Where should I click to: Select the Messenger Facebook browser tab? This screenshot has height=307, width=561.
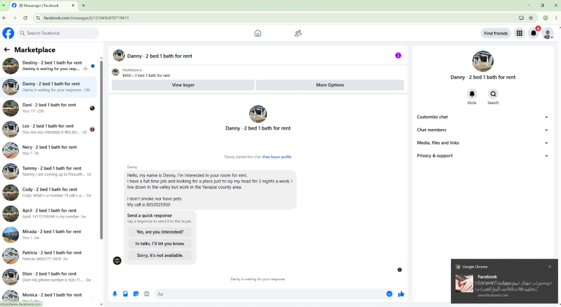point(42,5)
